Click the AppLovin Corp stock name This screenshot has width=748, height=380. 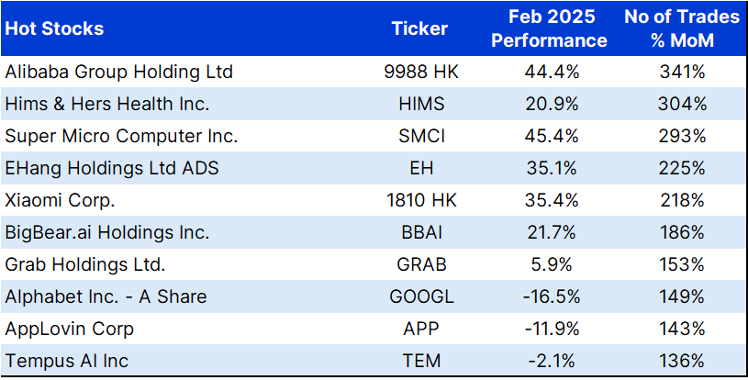click(70, 330)
